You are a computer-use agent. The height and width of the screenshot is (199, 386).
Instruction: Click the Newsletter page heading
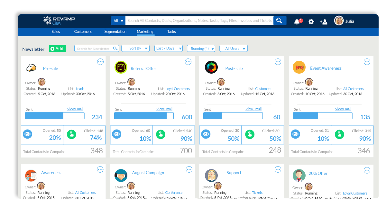click(x=33, y=49)
